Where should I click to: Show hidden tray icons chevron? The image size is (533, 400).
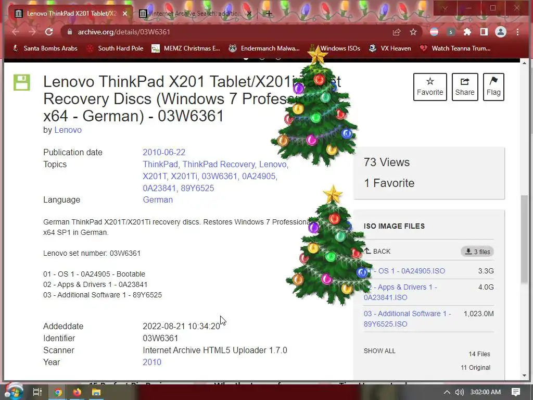pyautogui.click(x=447, y=392)
